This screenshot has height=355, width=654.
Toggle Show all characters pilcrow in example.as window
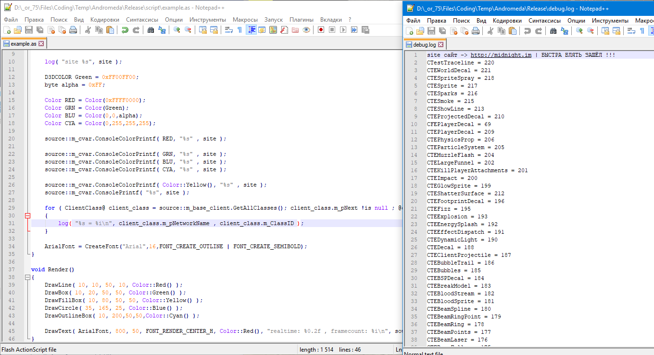coord(239,30)
